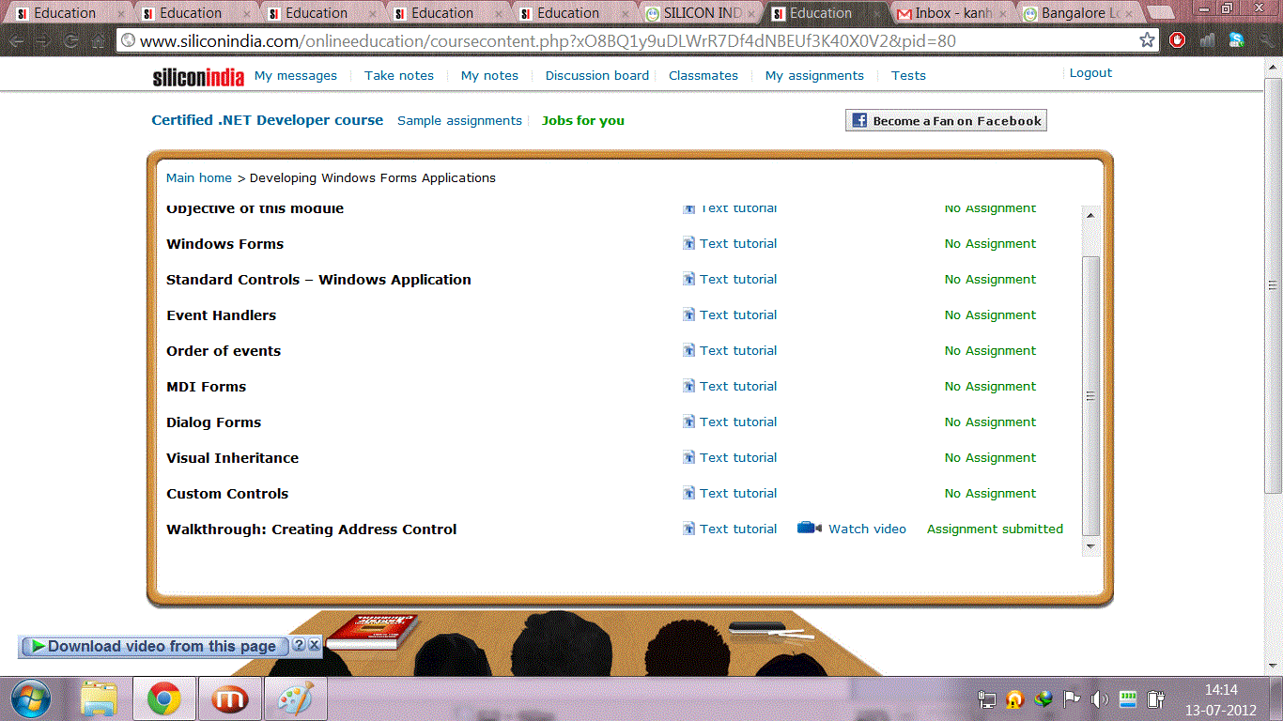The width and height of the screenshot is (1283, 721).
Task: Click the text tutorial icon for Windows Forms
Action: tap(688, 244)
